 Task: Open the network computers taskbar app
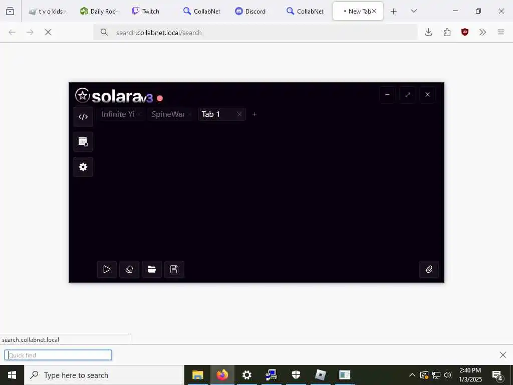271,375
